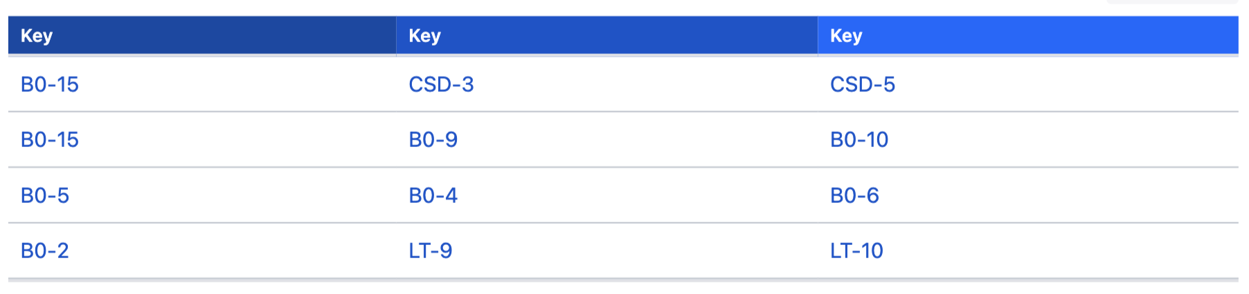Go to issue B0-9
Viewport: 1249px width, 294px height.
click(433, 139)
